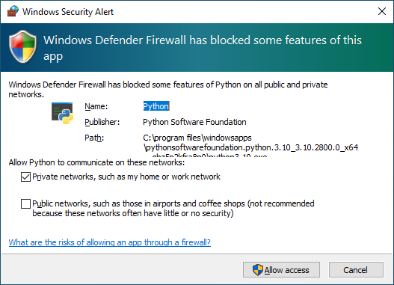Viewport: 394px width, 285px height.
Task: Toggle via the Private networks label text
Action: (x=126, y=177)
